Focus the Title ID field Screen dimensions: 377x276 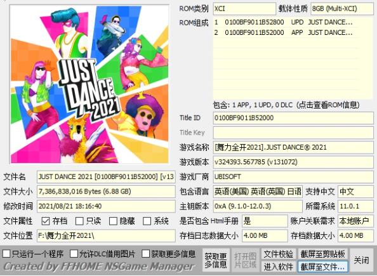pyautogui.click(x=293, y=118)
